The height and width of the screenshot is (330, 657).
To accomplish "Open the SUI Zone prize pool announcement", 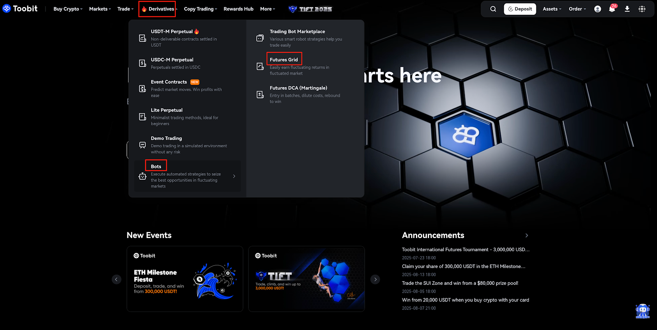I will 460,283.
